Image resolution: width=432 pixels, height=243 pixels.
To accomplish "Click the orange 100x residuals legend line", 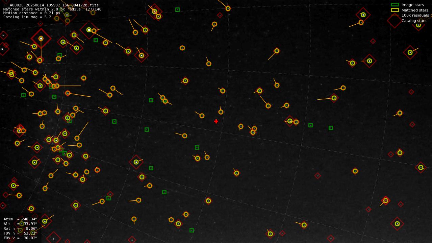I will pyautogui.click(x=395, y=15).
